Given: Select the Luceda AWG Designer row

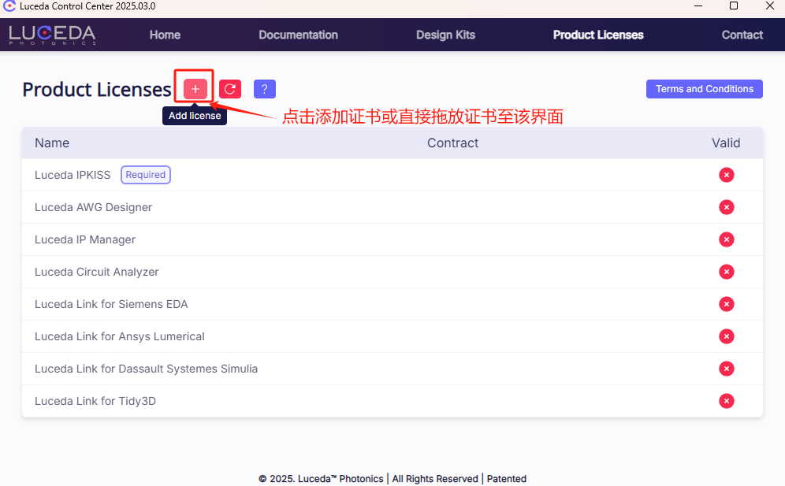Looking at the screenshot, I should tap(392, 207).
